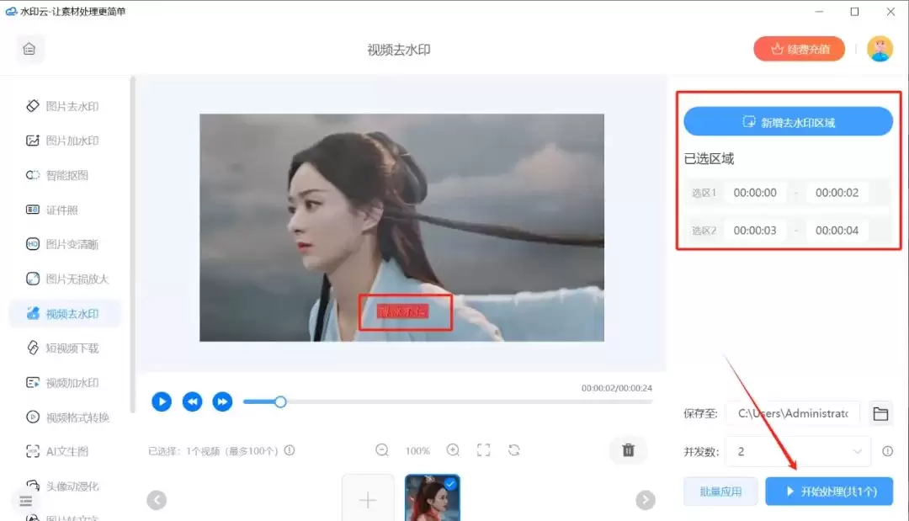Click 开始处理(共1个) button
Viewport: 909px width, 521px height.
[x=829, y=492]
